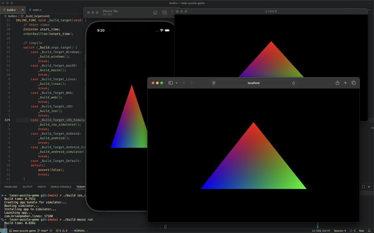Maximize the terminal panel
Image resolution: width=374 pixels, height=233 pixels.
tap(363, 187)
